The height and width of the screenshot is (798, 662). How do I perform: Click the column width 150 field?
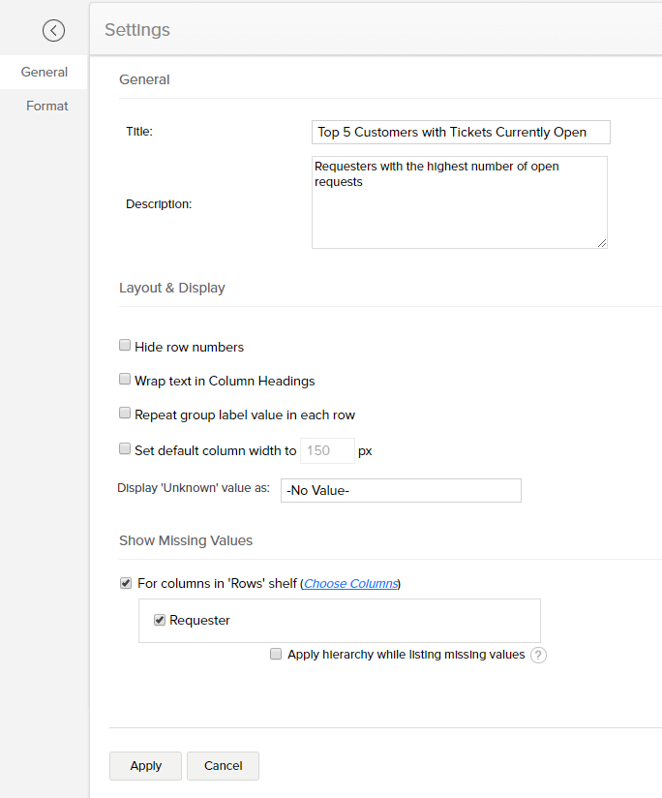coord(327,451)
